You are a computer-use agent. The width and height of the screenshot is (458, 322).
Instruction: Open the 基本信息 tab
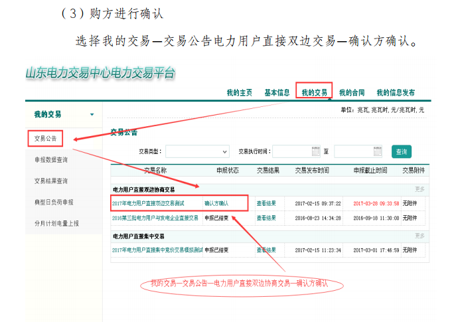[277, 93]
